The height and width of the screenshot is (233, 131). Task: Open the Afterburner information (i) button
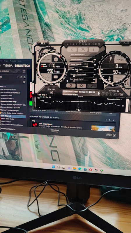[94, 50]
